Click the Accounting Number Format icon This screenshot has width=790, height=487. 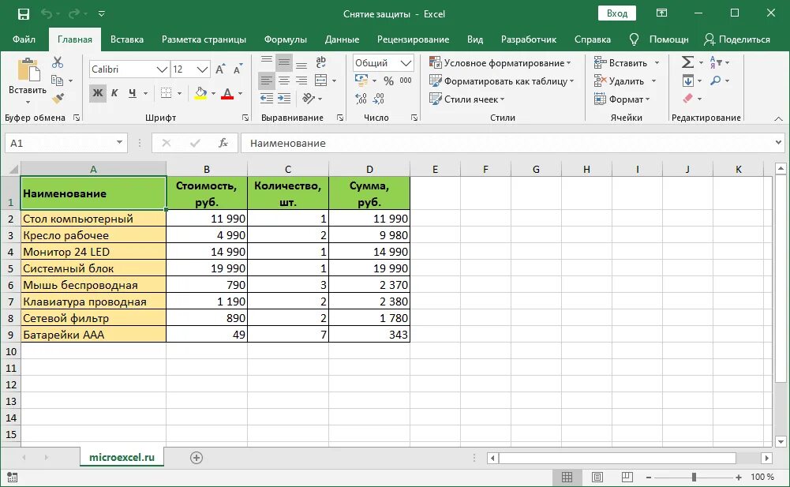(x=361, y=81)
